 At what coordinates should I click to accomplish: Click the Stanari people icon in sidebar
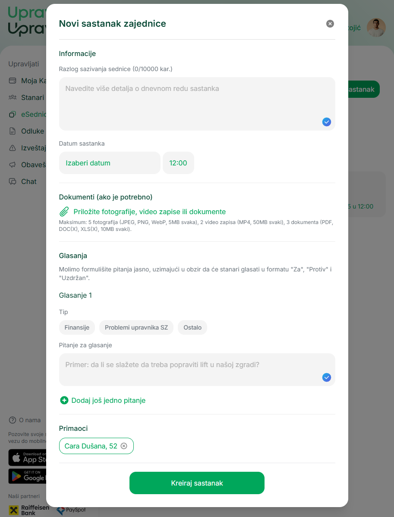(13, 98)
